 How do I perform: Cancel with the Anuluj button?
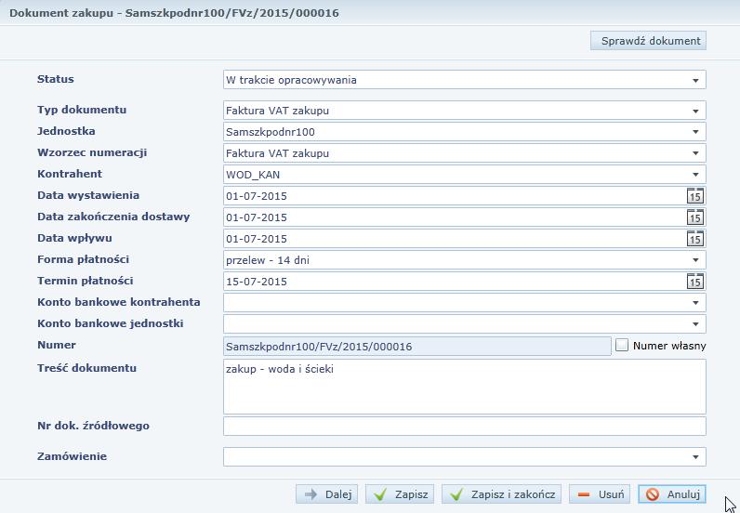(672, 494)
